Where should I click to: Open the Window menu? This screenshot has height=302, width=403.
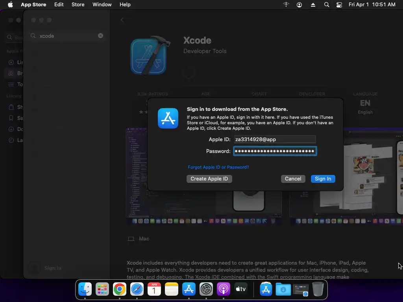[102, 5]
